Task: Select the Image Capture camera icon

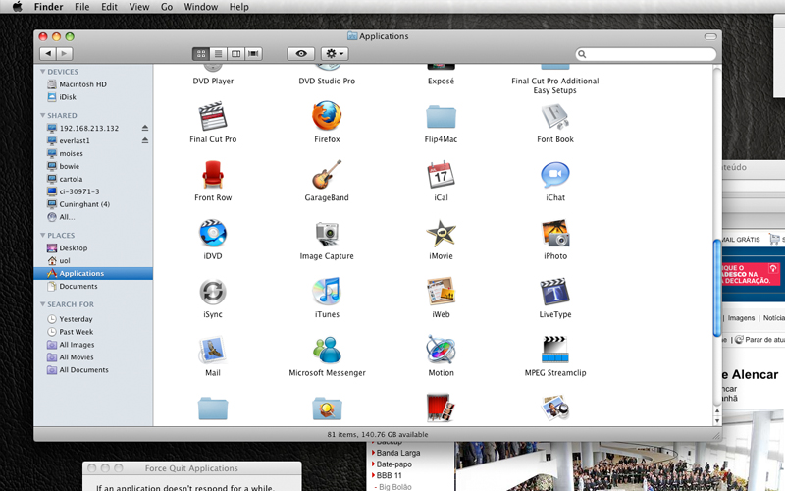Action: tap(327, 234)
